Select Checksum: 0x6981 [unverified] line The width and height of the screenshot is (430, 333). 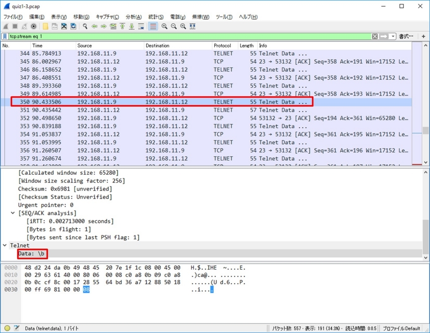coord(65,189)
